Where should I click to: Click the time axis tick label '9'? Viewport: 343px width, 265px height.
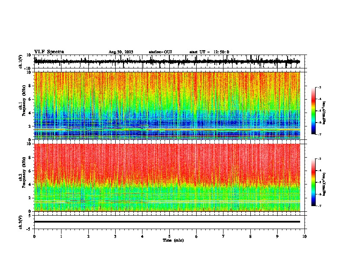tap(277, 236)
